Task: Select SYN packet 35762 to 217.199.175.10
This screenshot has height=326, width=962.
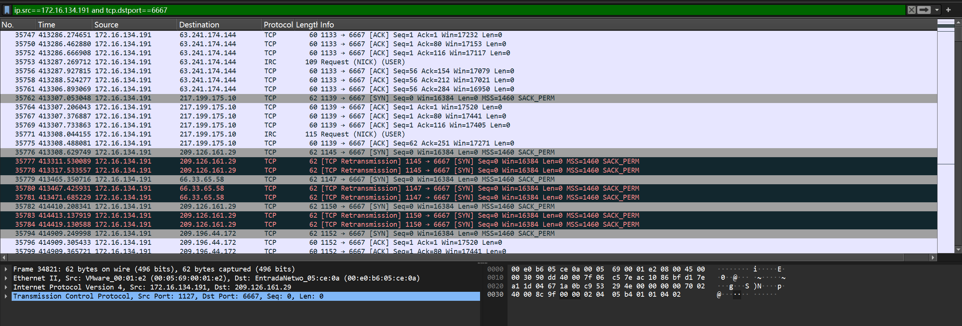Action: [468, 98]
